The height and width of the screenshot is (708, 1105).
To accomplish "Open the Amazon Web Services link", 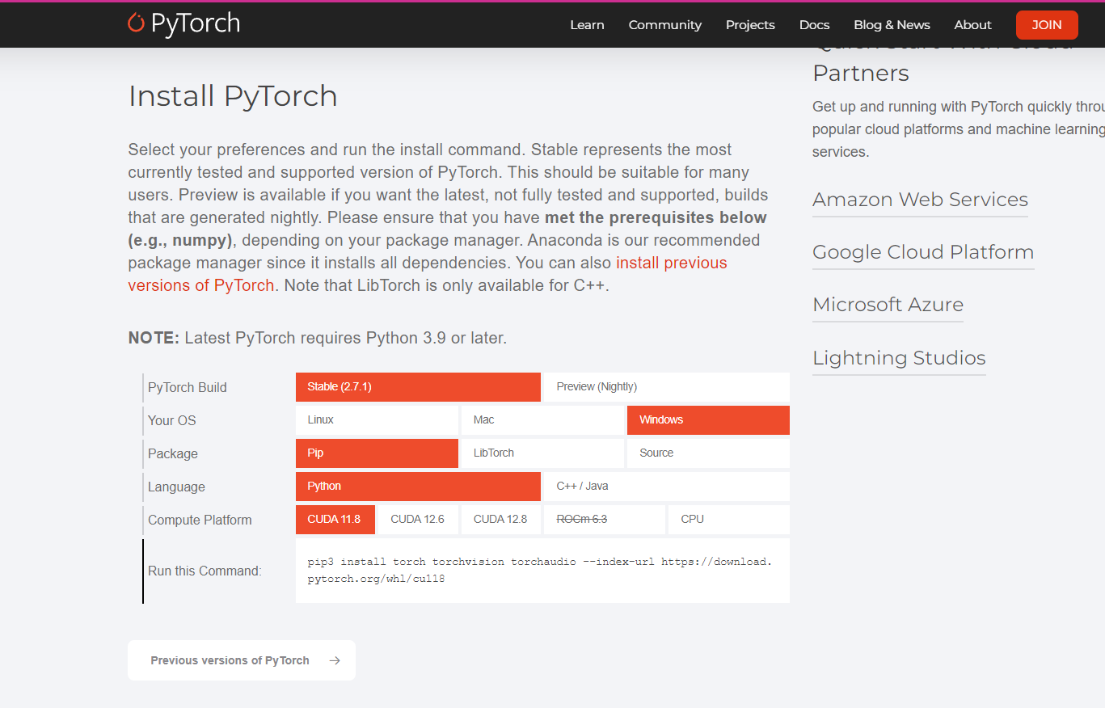I will point(920,200).
